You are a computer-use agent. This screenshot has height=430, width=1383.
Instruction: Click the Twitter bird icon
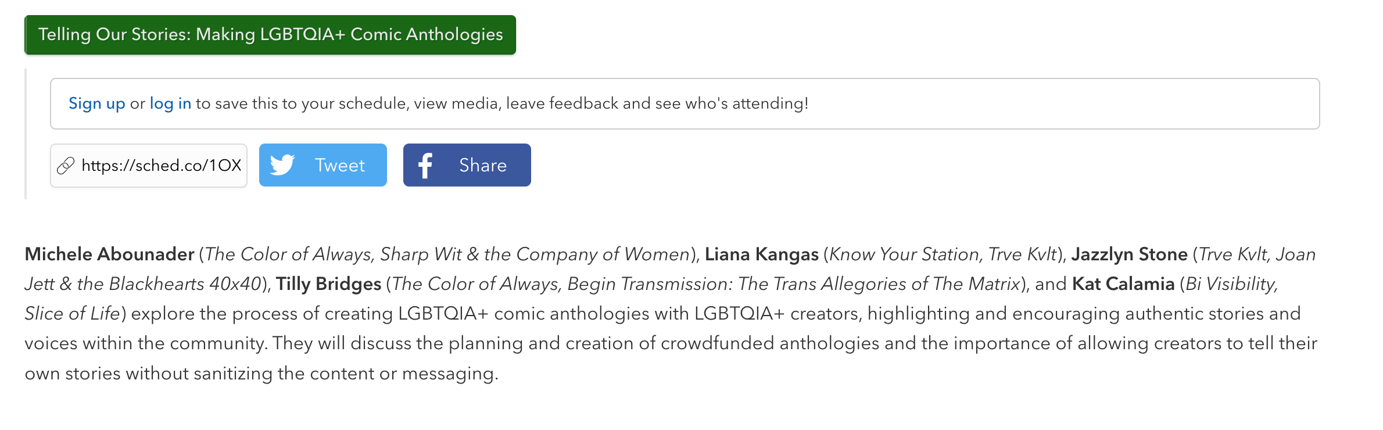(282, 165)
